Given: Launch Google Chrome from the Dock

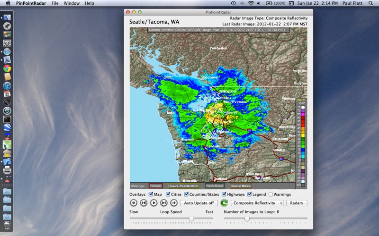Looking at the screenshot, I should pyautogui.click(x=7, y=68).
